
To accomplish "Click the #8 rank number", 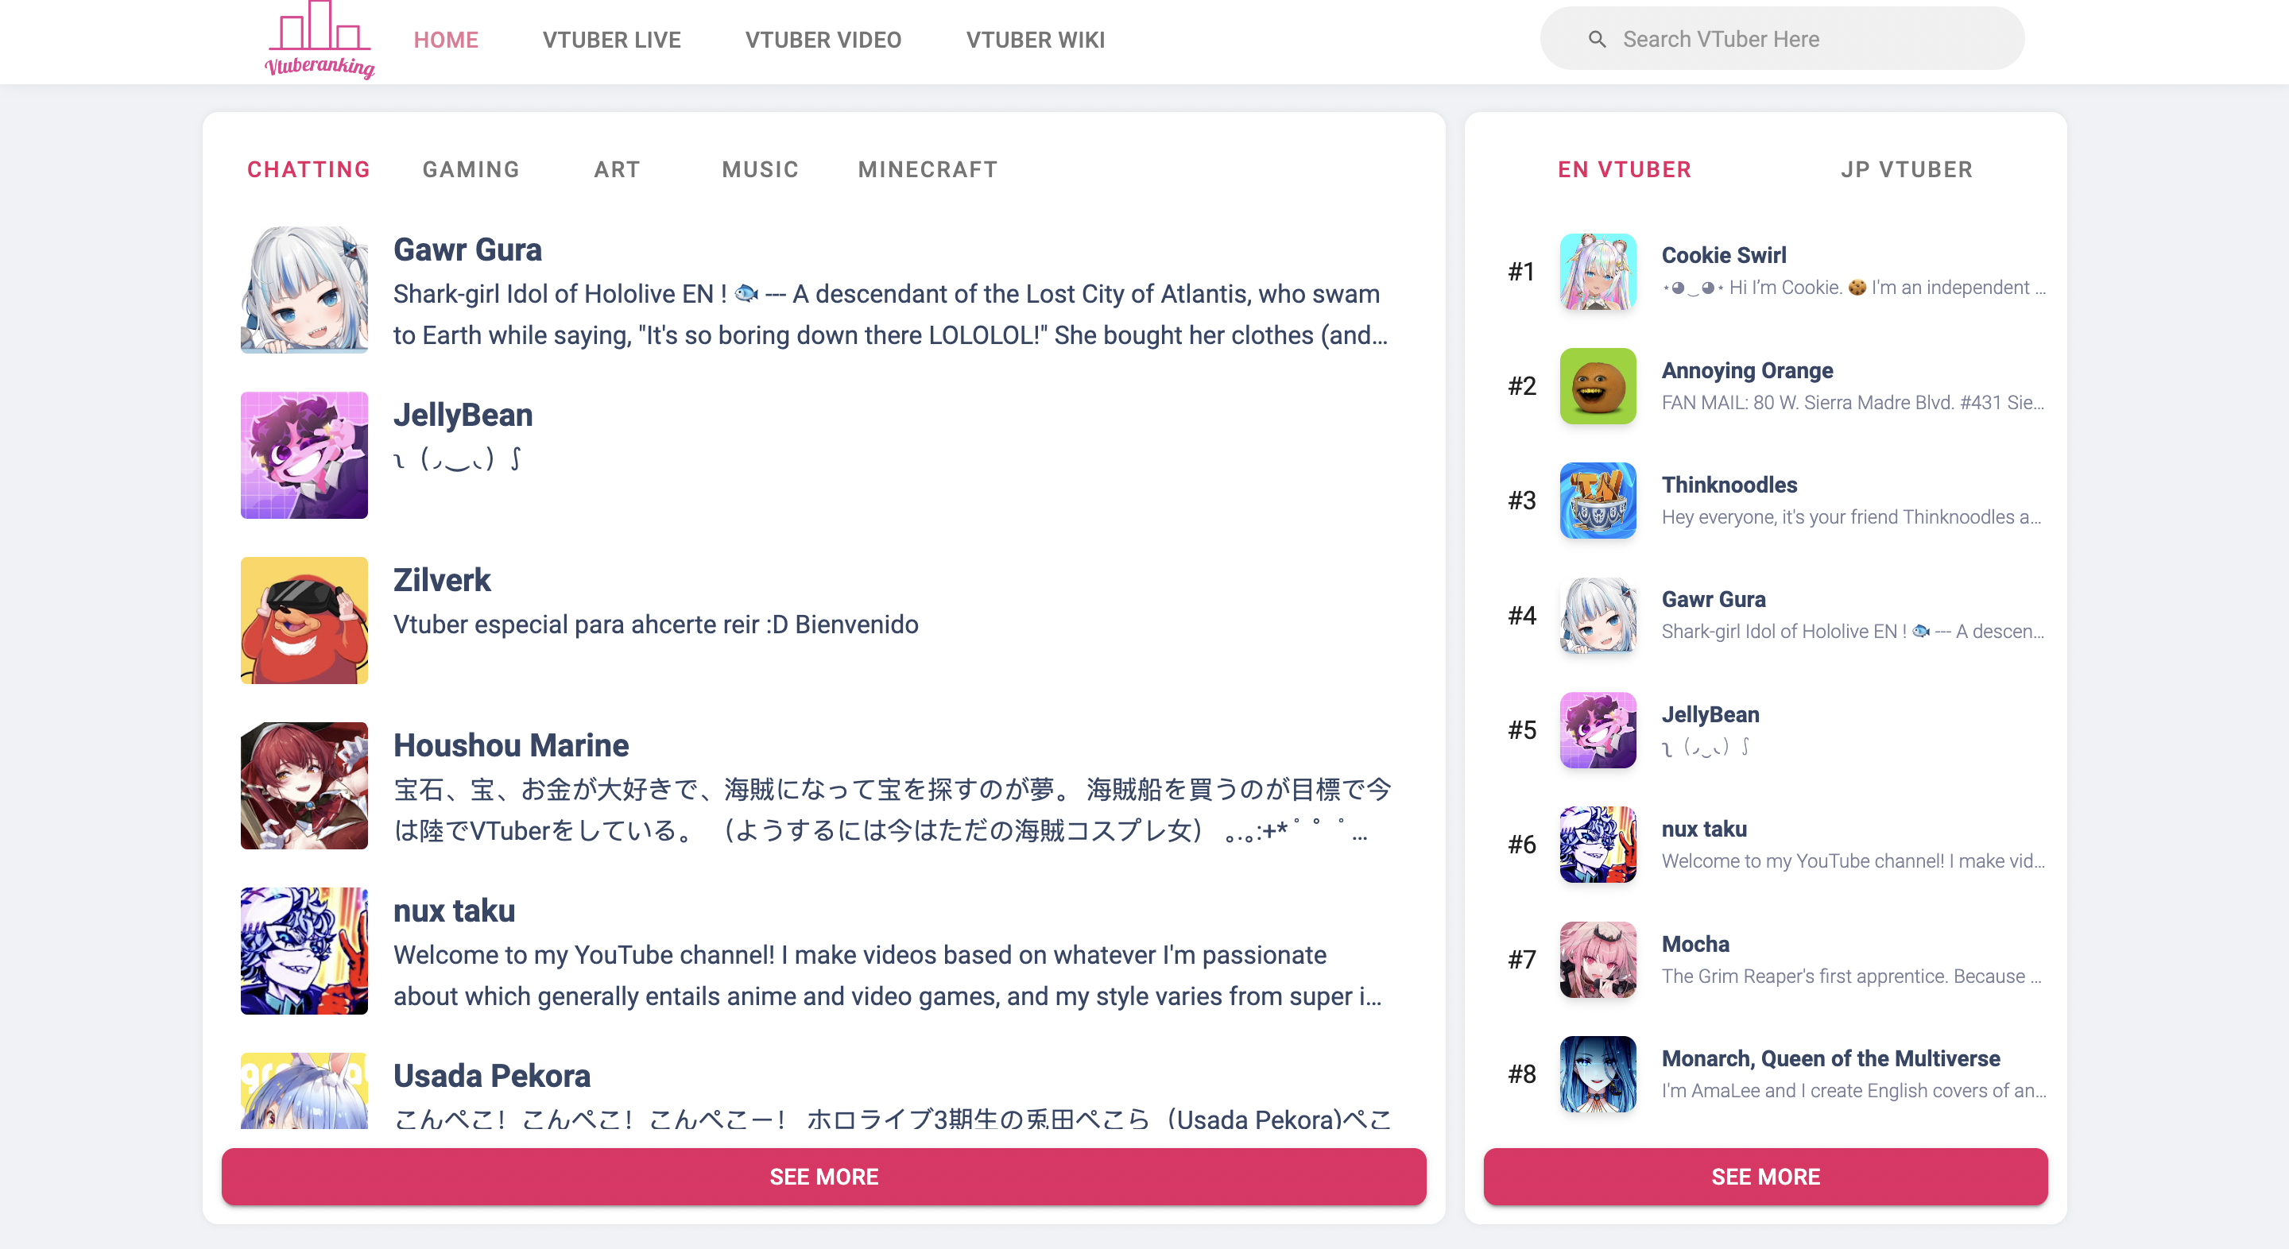I will (x=1521, y=1074).
